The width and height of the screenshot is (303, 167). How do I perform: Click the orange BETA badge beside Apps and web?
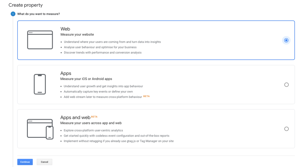[x=94, y=117]
